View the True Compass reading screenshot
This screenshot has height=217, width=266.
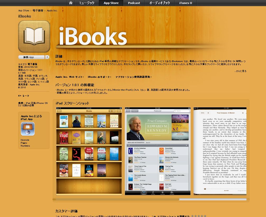click(x=220, y=151)
